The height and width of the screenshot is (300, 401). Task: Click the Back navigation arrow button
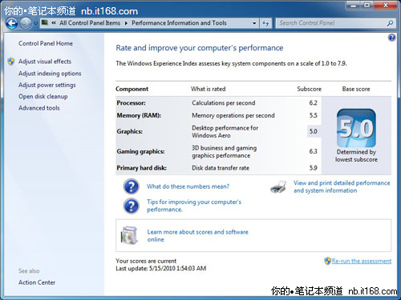click(11, 23)
